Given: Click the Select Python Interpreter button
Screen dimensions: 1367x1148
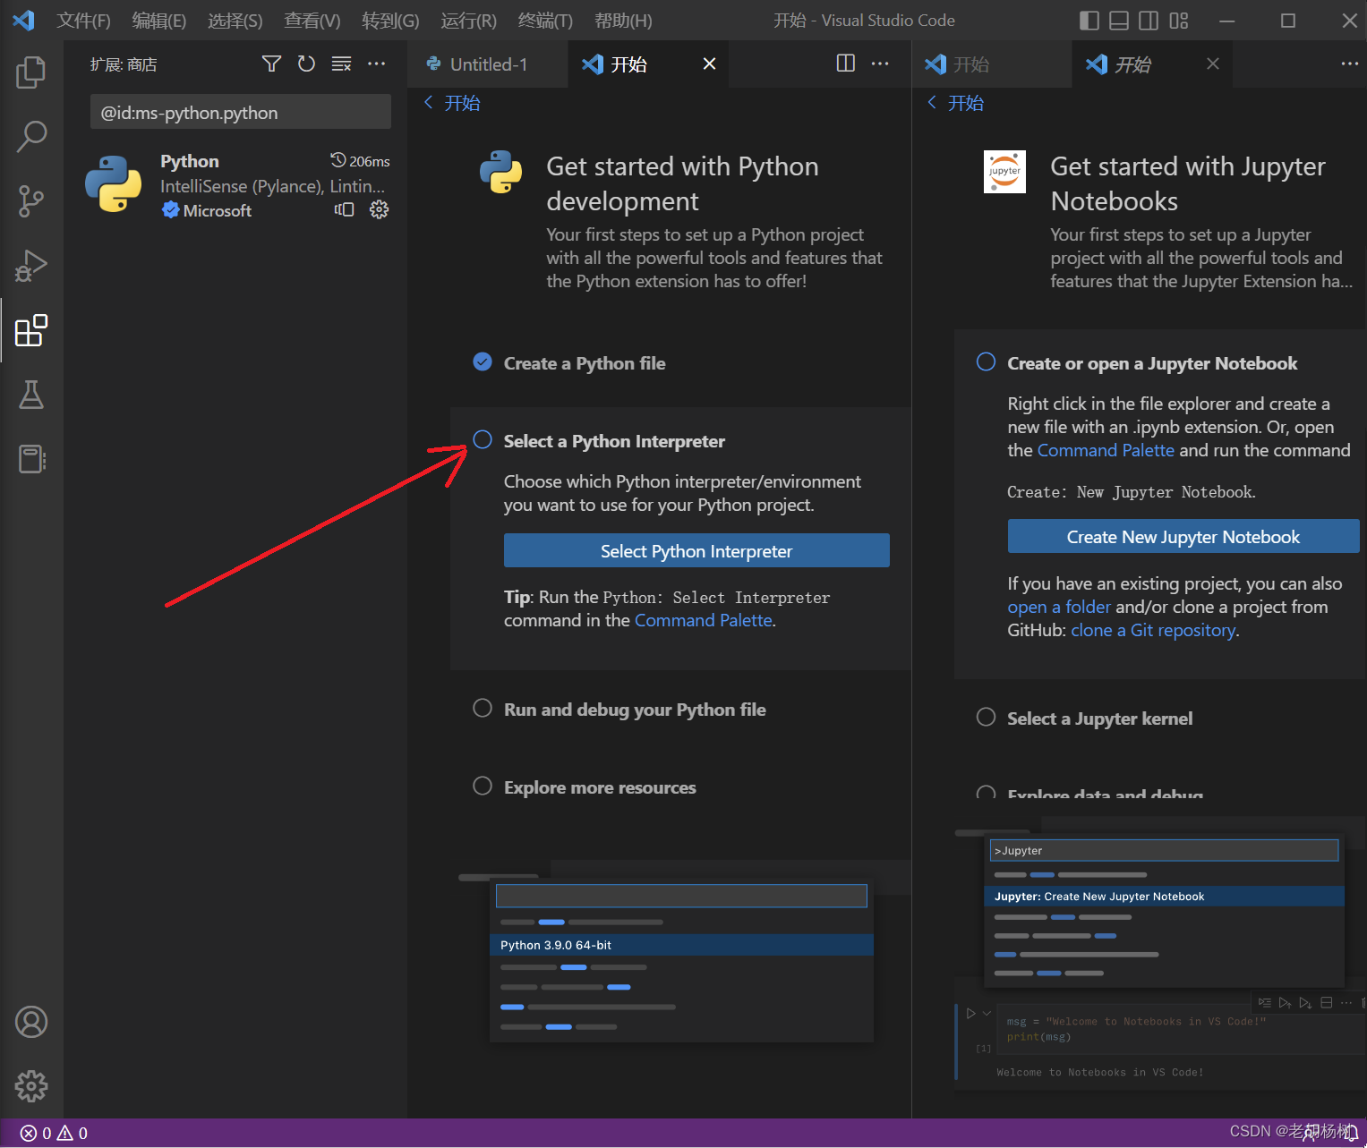Looking at the screenshot, I should (696, 550).
